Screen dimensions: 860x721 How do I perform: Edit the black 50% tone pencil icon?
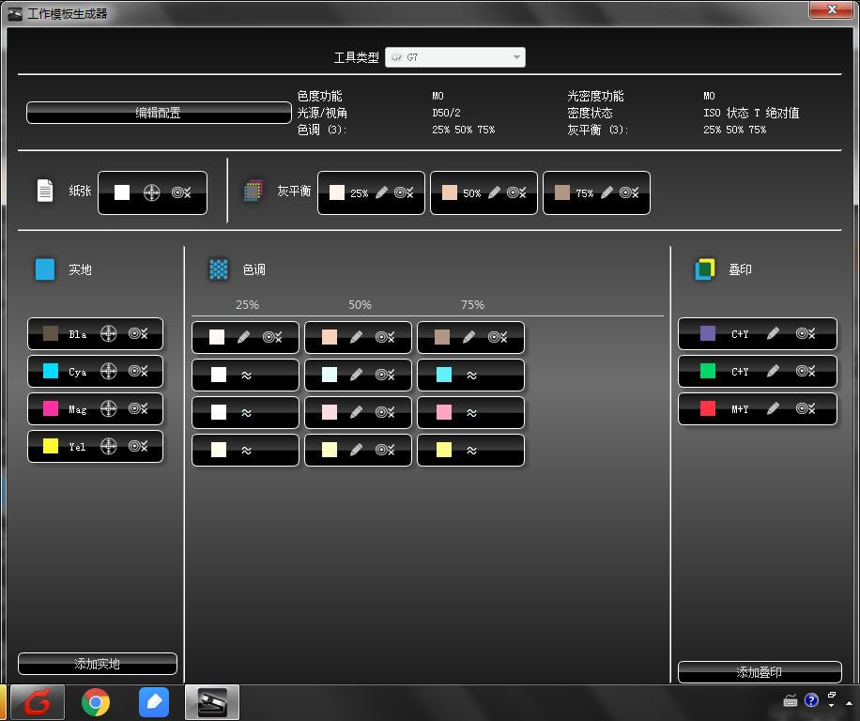(x=356, y=337)
